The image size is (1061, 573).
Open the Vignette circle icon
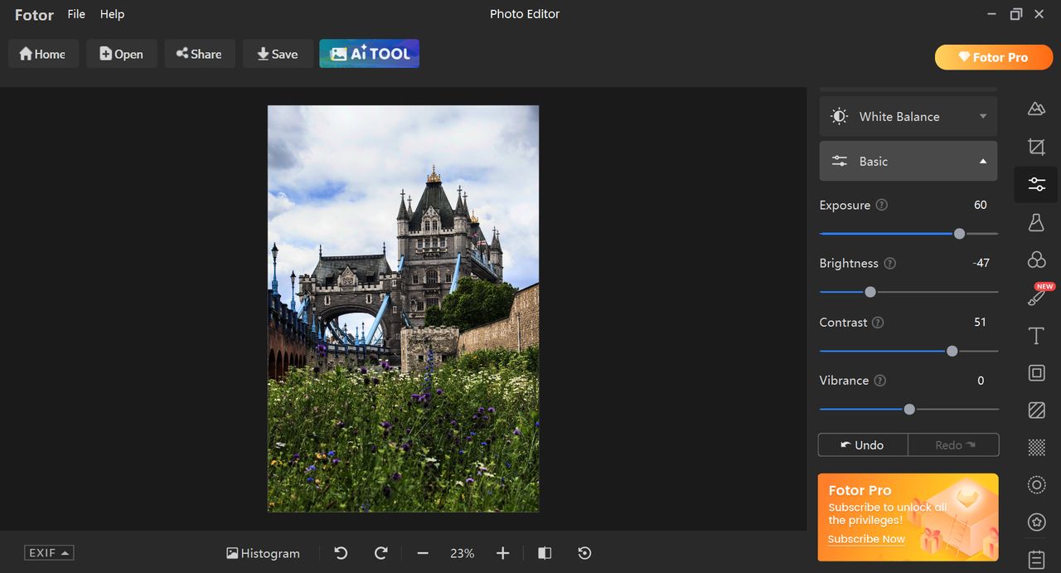click(1036, 485)
